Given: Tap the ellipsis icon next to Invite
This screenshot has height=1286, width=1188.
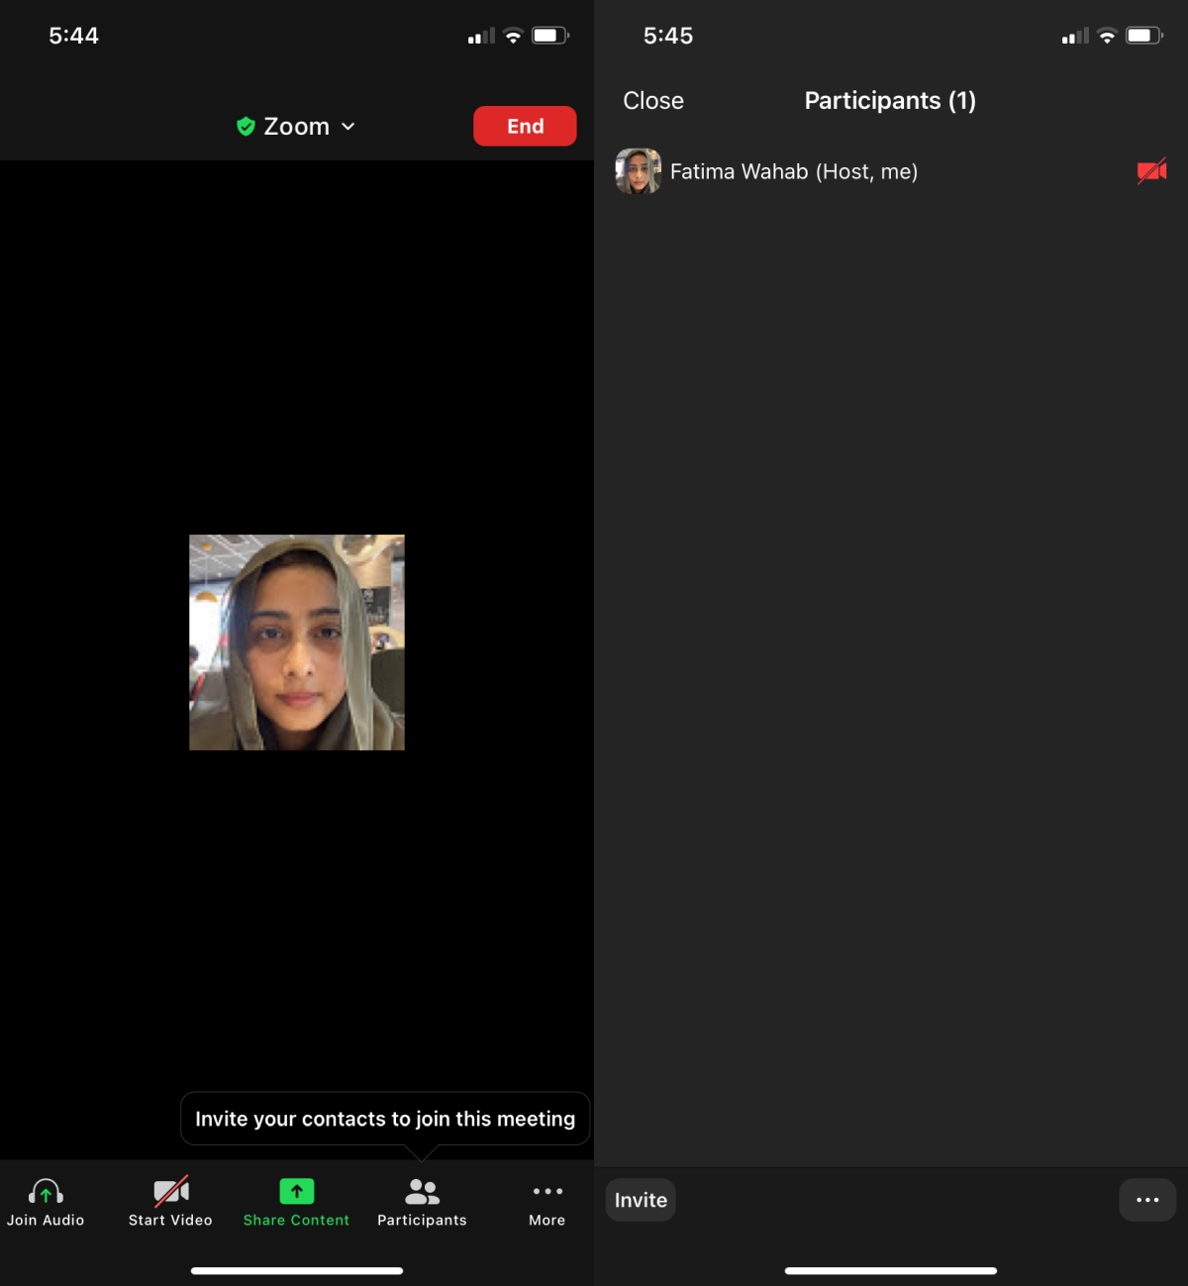Looking at the screenshot, I should (1147, 1199).
